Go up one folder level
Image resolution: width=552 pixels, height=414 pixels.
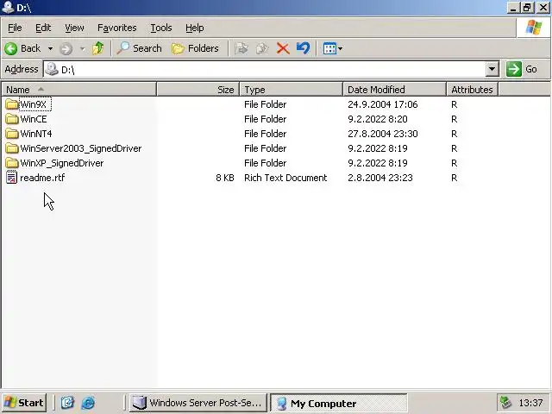pos(97,48)
